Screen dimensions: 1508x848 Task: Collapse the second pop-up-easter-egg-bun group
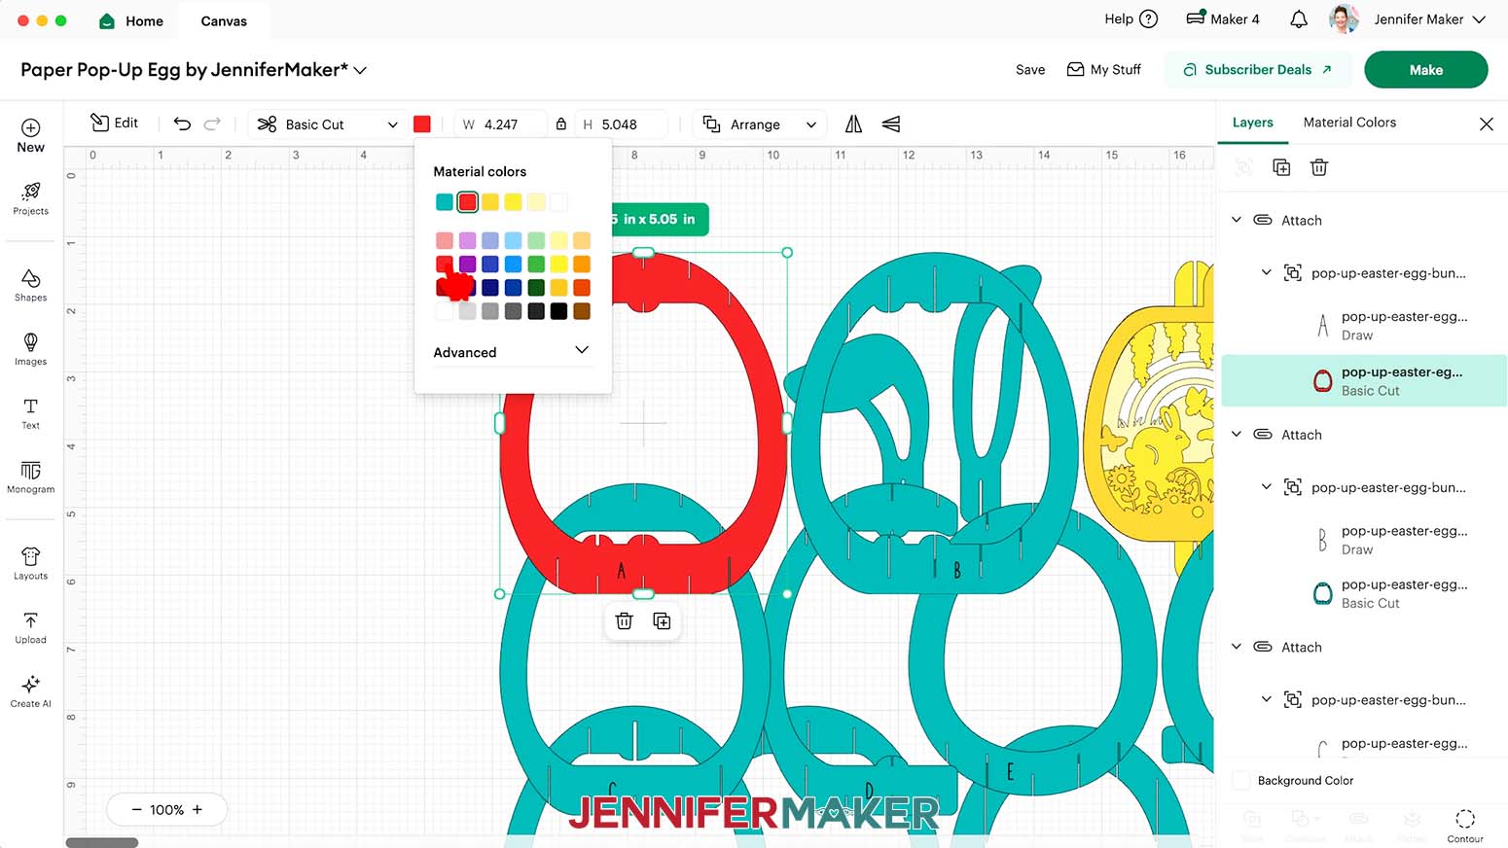1266,486
